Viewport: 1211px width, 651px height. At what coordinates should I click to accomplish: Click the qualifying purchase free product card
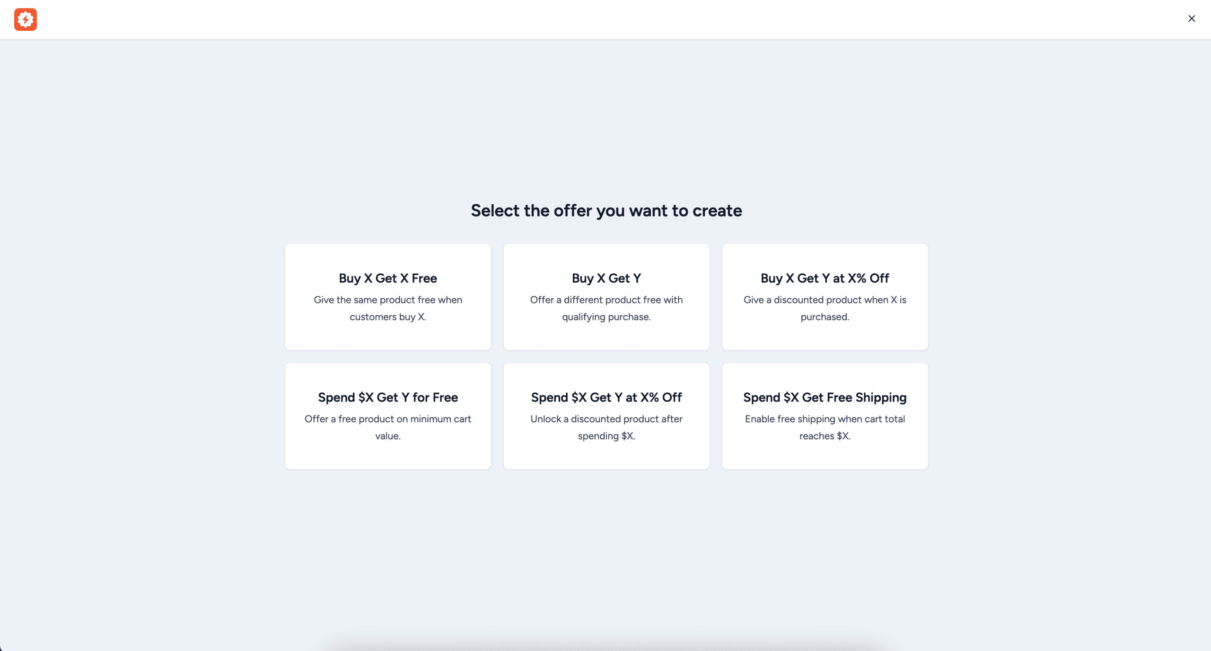606,296
